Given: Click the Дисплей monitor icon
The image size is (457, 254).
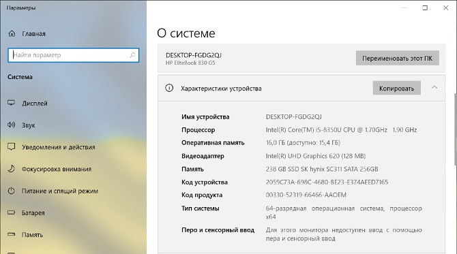Looking at the screenshot, I should pos(11,103).
